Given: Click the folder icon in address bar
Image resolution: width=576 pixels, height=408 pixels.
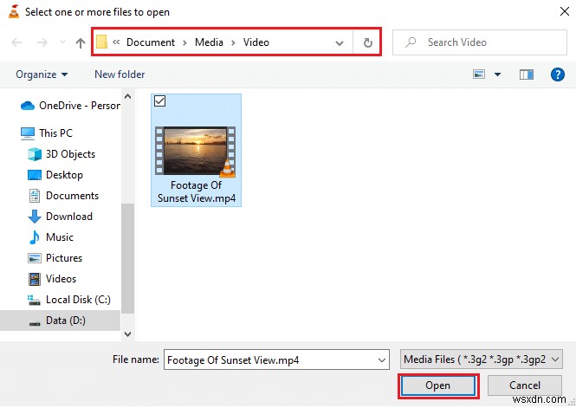Looking at the screenshot, I should 101,42.
